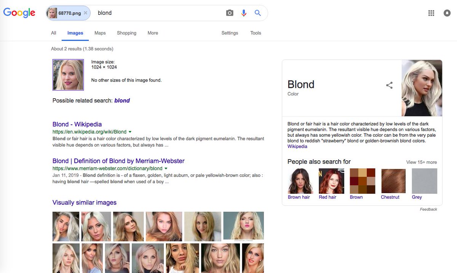This screenshot has height=273, width=457.
Task: Open Merriam-Webster Definition of Blond result
Action: coord(118,161)
